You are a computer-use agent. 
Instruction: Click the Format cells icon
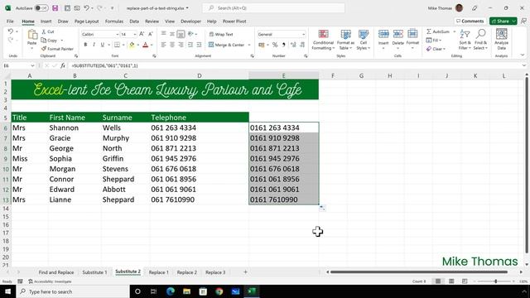point(412,34)
